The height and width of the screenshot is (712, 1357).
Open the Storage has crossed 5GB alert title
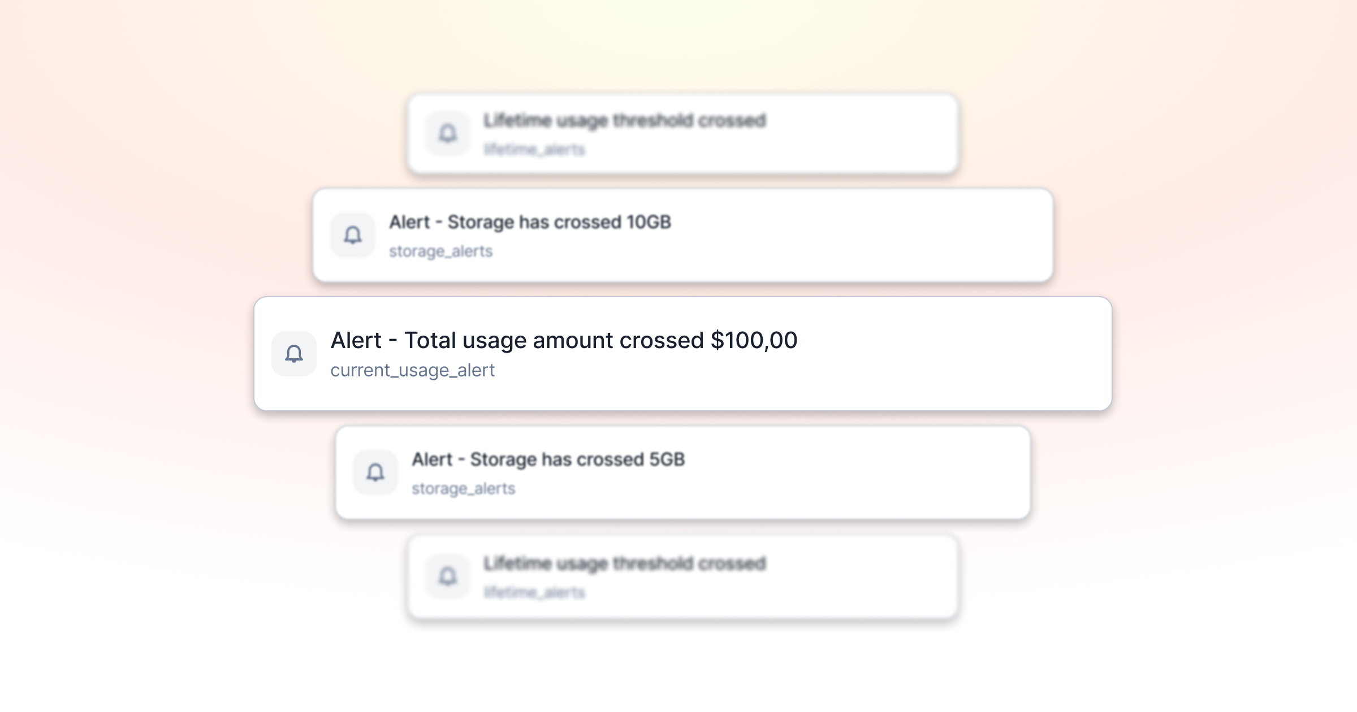pos(548,460)
